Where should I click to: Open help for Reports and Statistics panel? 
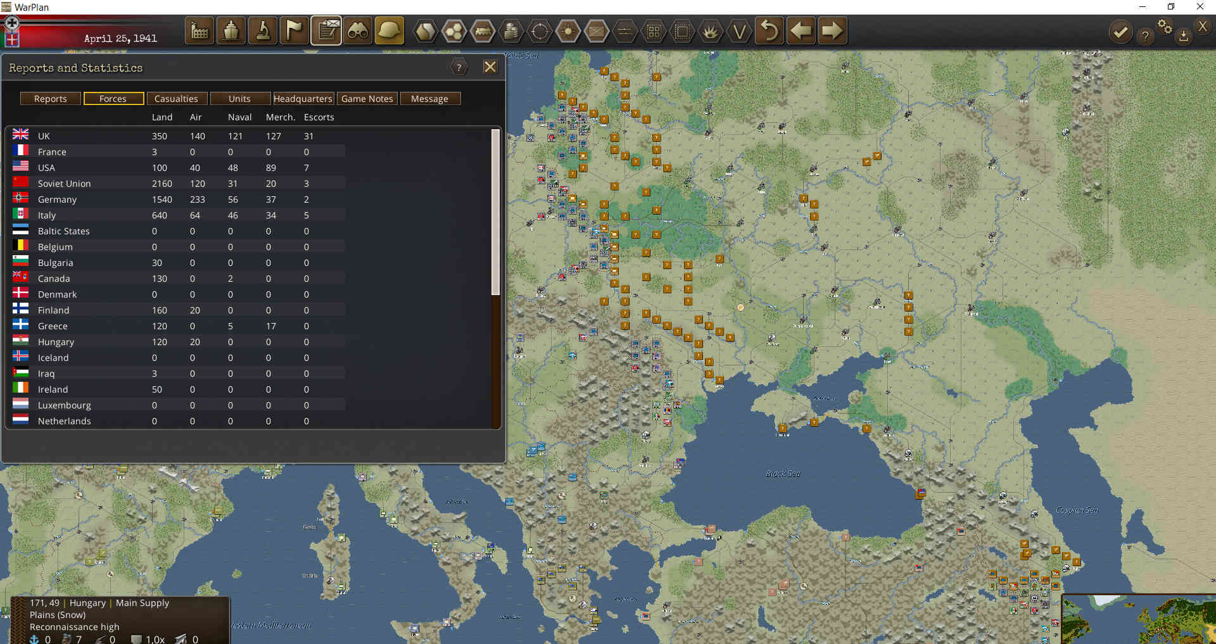click(x=459, y=67)
